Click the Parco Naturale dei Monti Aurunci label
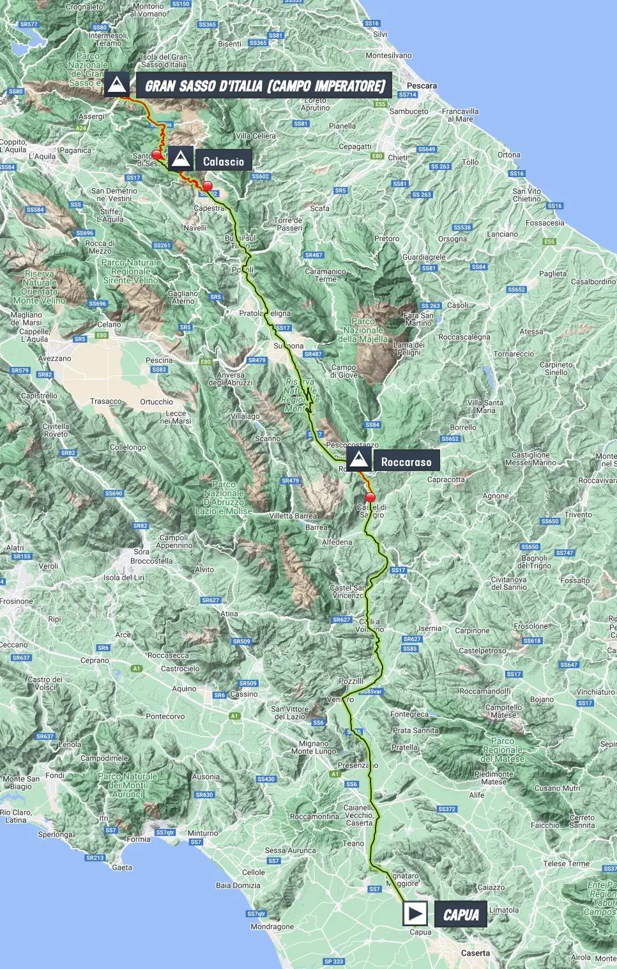617x969 pixels. 128,785
